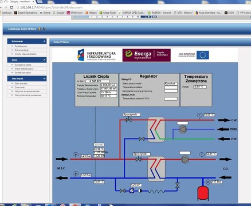The image size is (251, 206).
Task: Click the round dark icon after the warning icon
Action: click(x=44, y=29)
